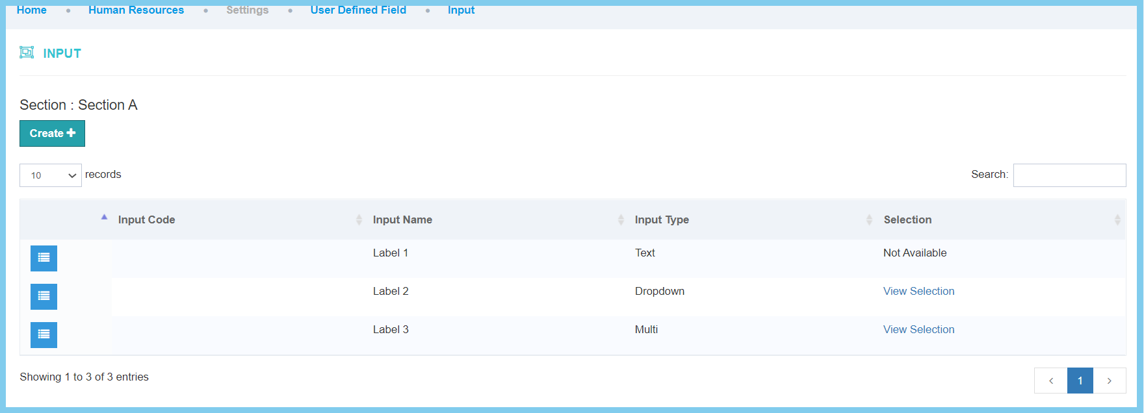Open Human Resources breadcrumb

136,10
